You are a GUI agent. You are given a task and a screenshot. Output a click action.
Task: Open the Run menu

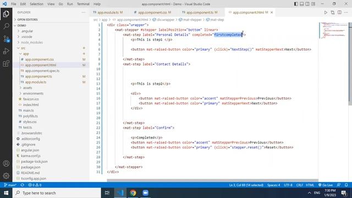click(x=70, y=4)
